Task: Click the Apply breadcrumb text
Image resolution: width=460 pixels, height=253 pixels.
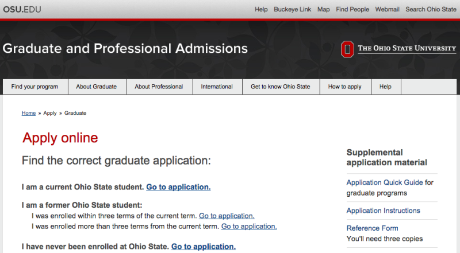Action: 50,113
